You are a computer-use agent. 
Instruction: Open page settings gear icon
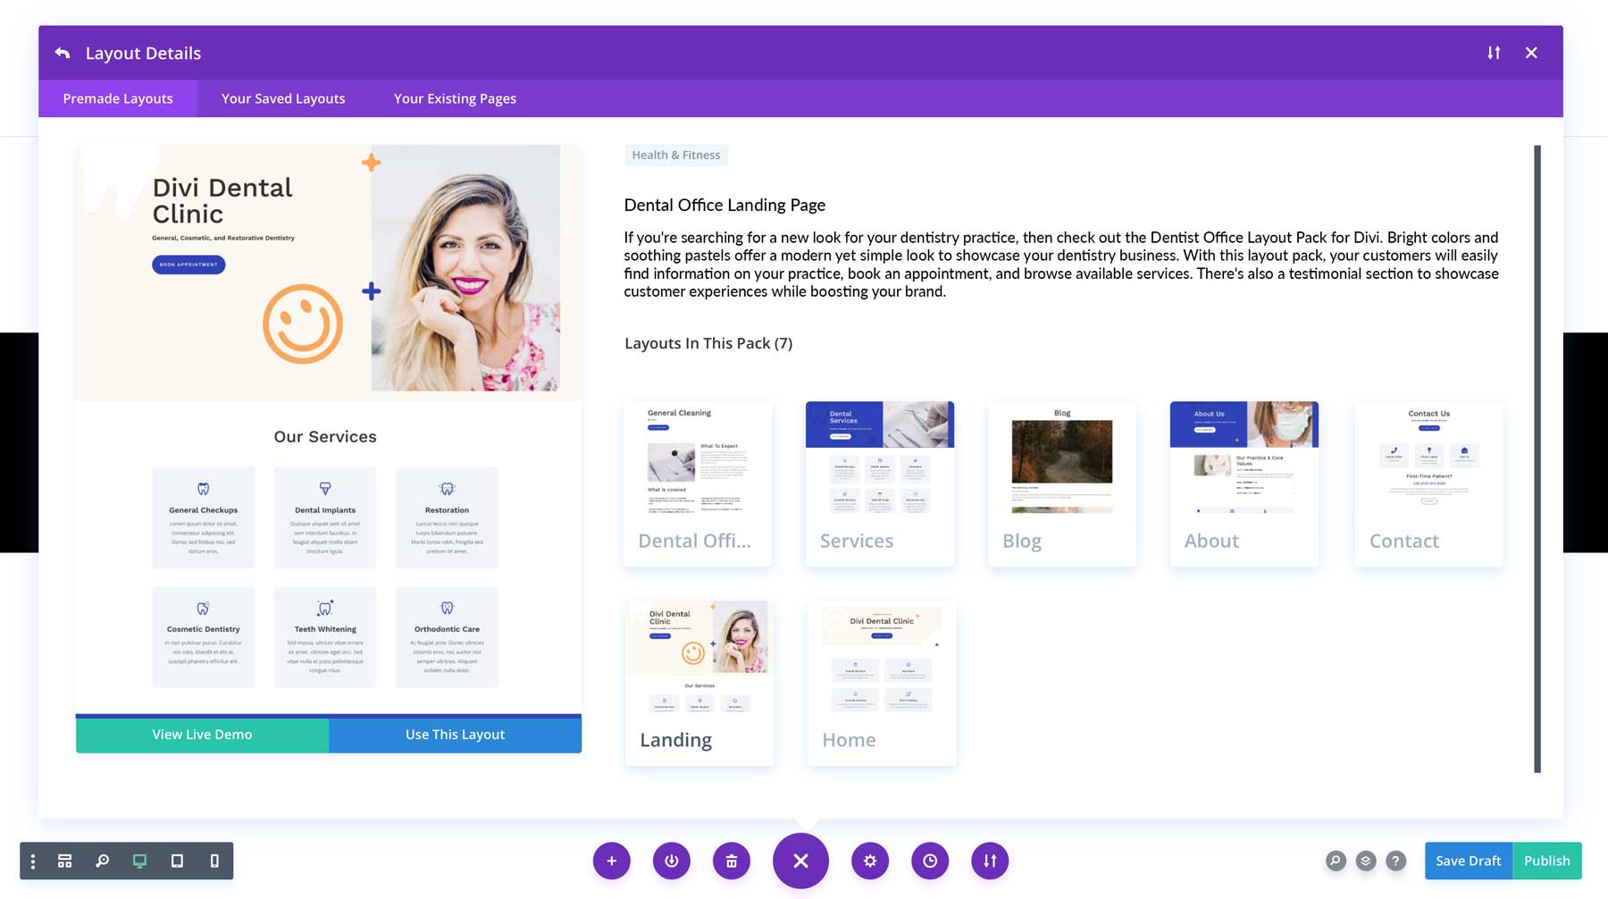click(870, 861)
